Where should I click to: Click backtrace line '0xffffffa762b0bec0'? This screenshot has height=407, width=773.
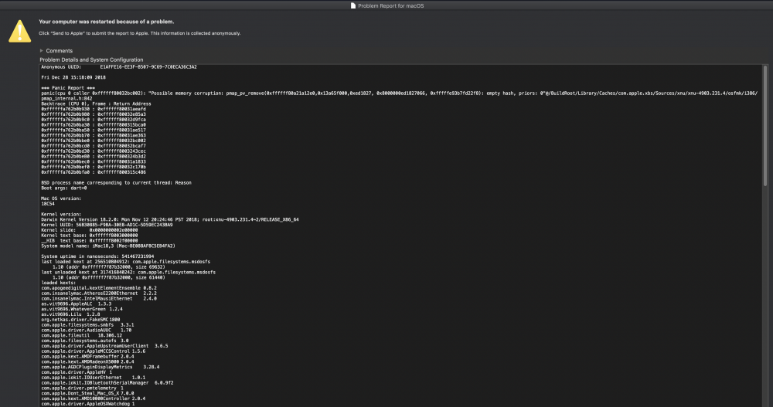click(94, 162)
